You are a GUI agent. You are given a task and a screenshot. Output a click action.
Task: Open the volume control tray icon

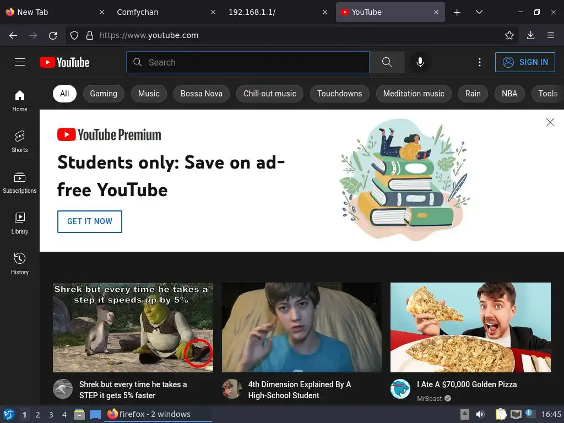pyautogui.click(x=480, y=414)
